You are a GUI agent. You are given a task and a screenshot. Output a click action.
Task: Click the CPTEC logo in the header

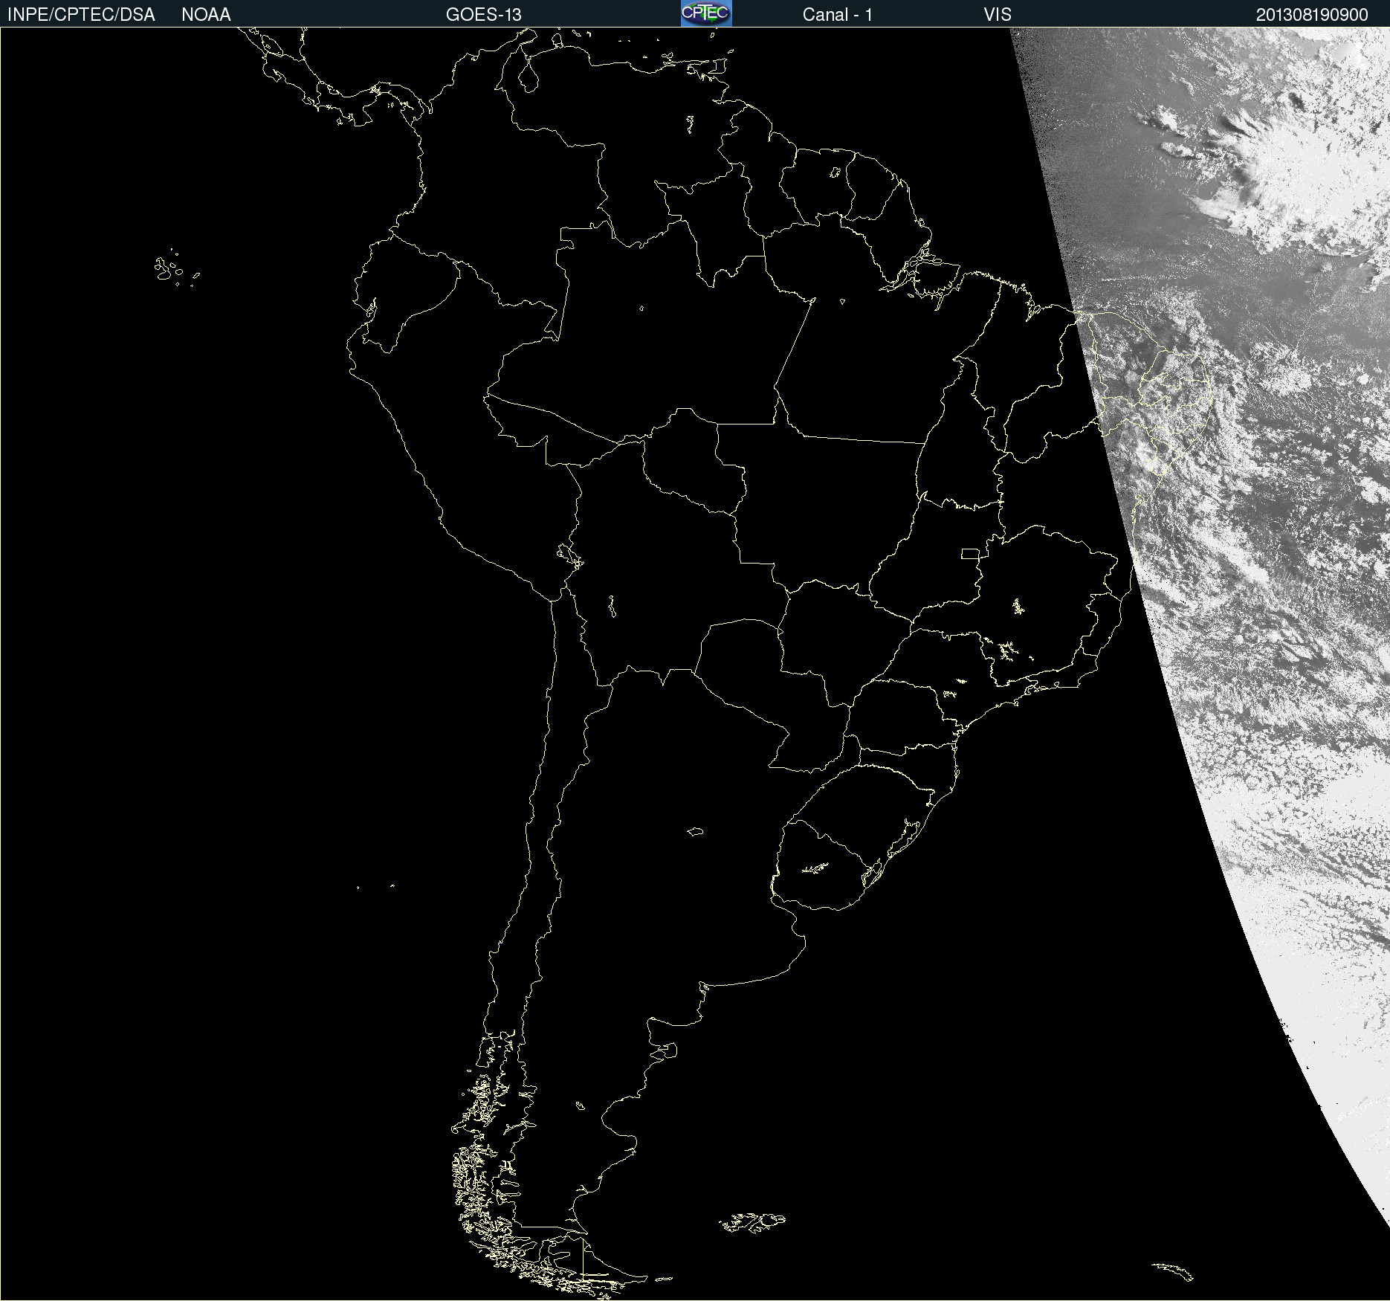point(705,13)
